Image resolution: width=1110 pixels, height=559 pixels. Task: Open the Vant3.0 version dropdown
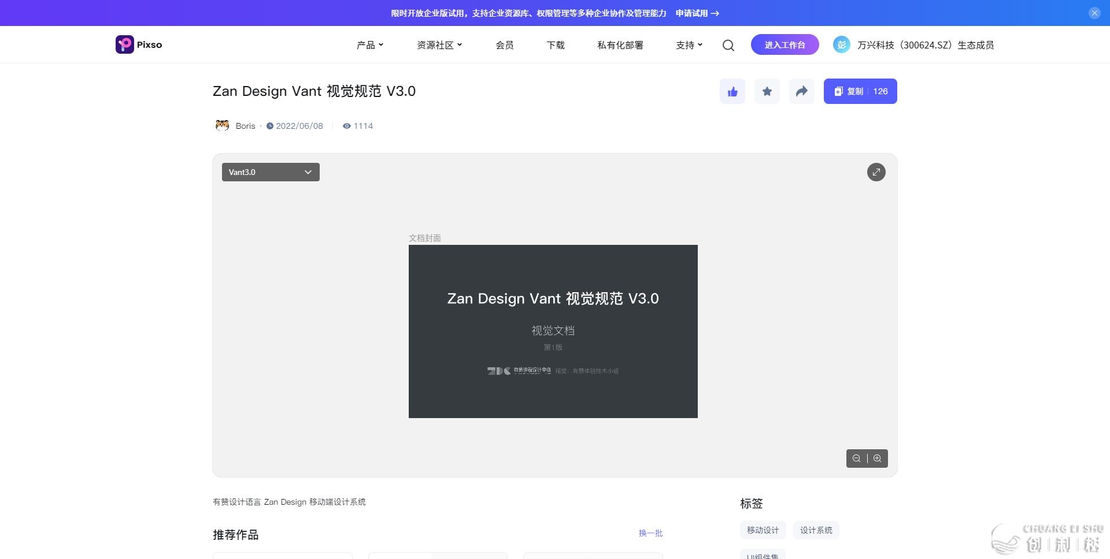click(x=269, y=172)
